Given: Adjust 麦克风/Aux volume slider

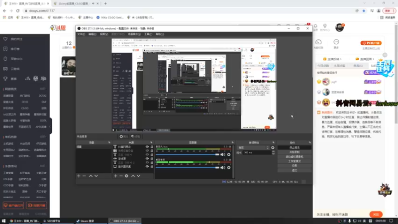Looking at the screenshot, I should coord(188,154).
